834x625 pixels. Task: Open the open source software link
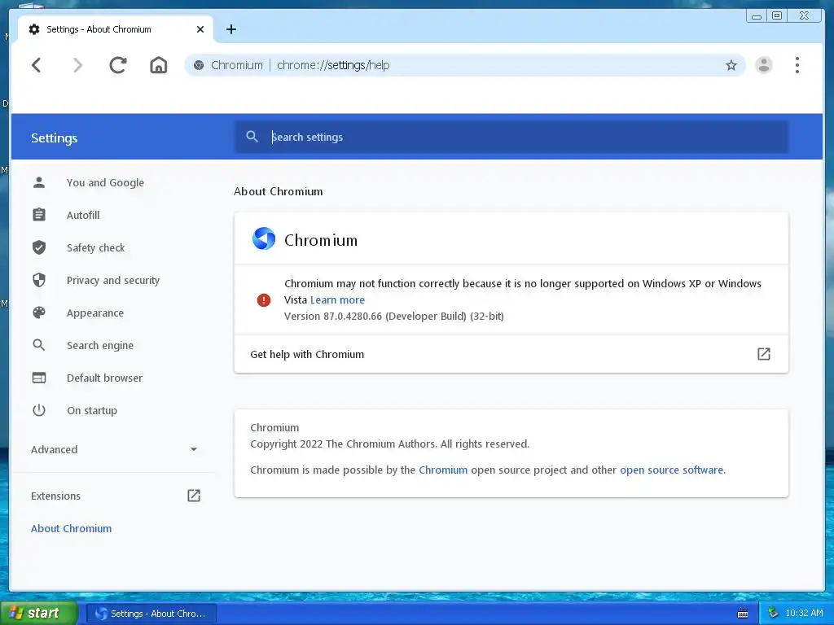coord(672,470)
